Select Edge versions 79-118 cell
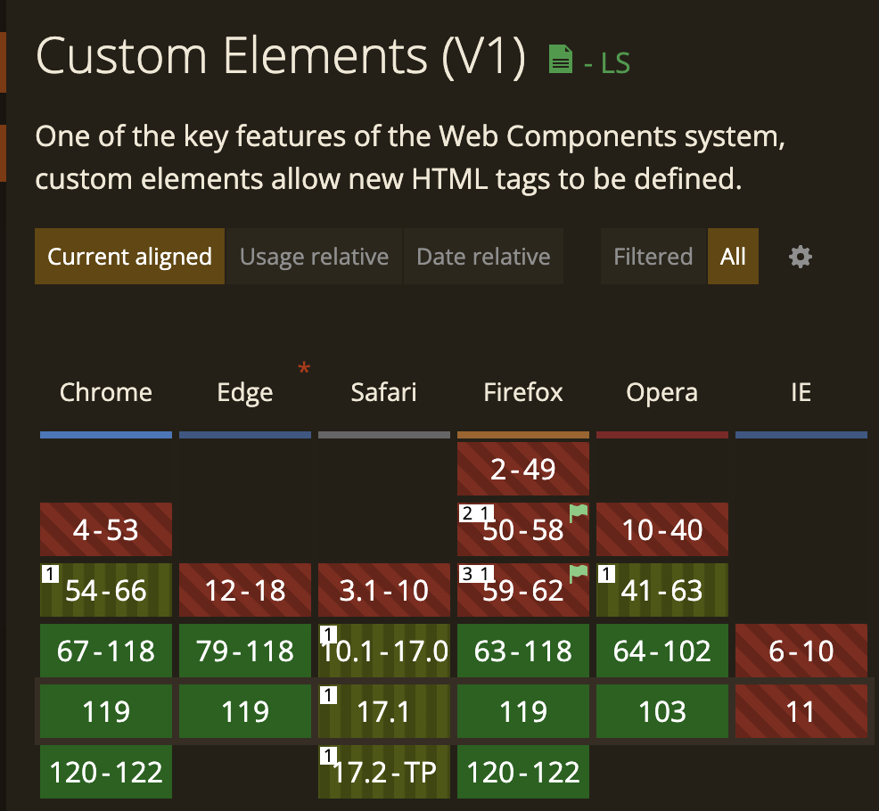This screenshot has width=879, height=811. (245, 651)
